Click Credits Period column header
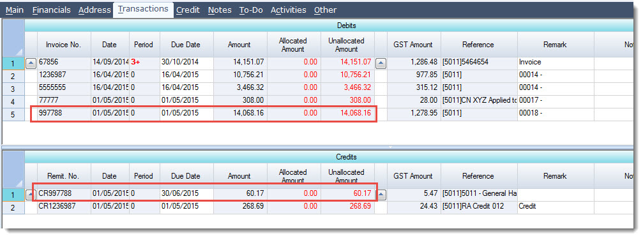The height and width of the screenshot is (238, 643). pyautogui.click(x=144, y=175)
